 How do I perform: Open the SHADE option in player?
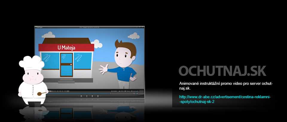(114, 91)
